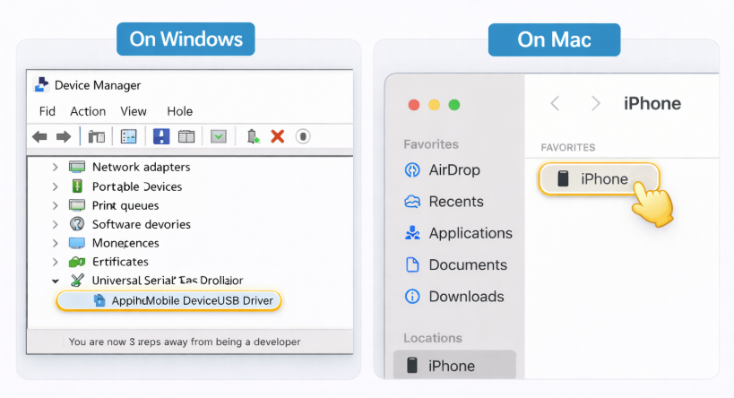Click the Locations sidebar heading
Screen dimensions: 734x398
[433, 338]
